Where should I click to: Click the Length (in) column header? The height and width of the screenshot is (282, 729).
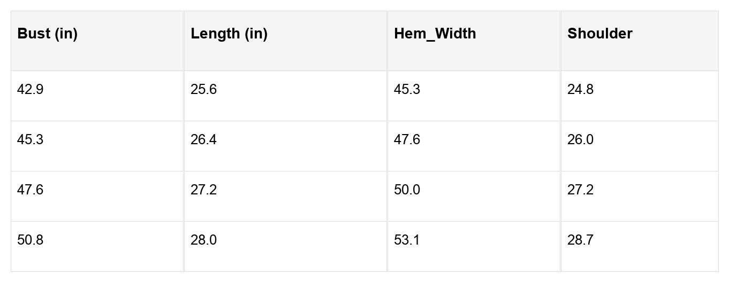click(x=229, y=34)
